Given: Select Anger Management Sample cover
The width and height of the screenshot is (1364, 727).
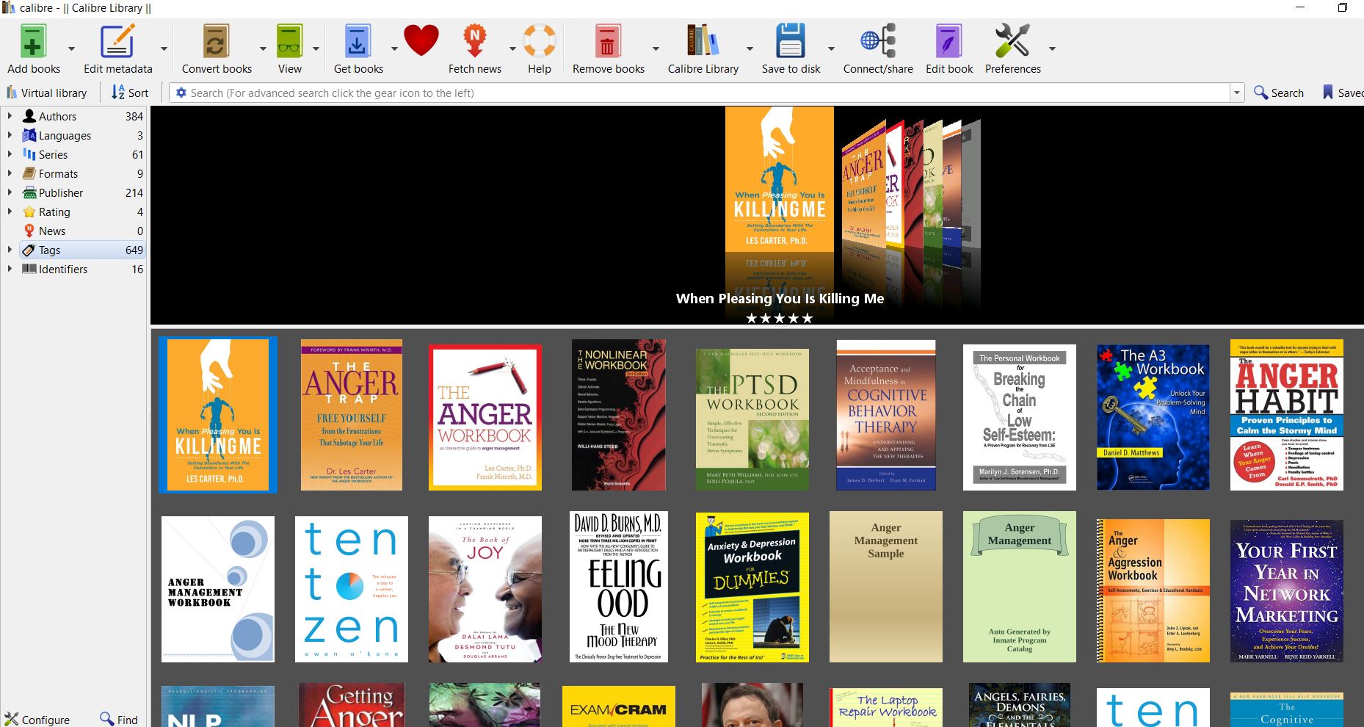Looking at the screenshot, I should point(886,587).
